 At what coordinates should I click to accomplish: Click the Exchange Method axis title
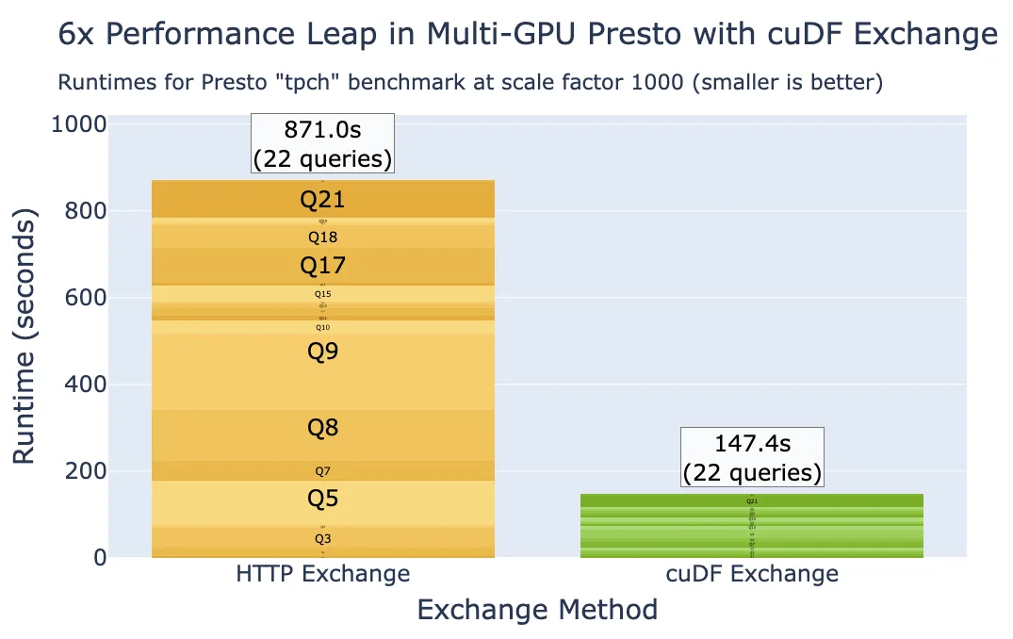[x=537, y=610]
